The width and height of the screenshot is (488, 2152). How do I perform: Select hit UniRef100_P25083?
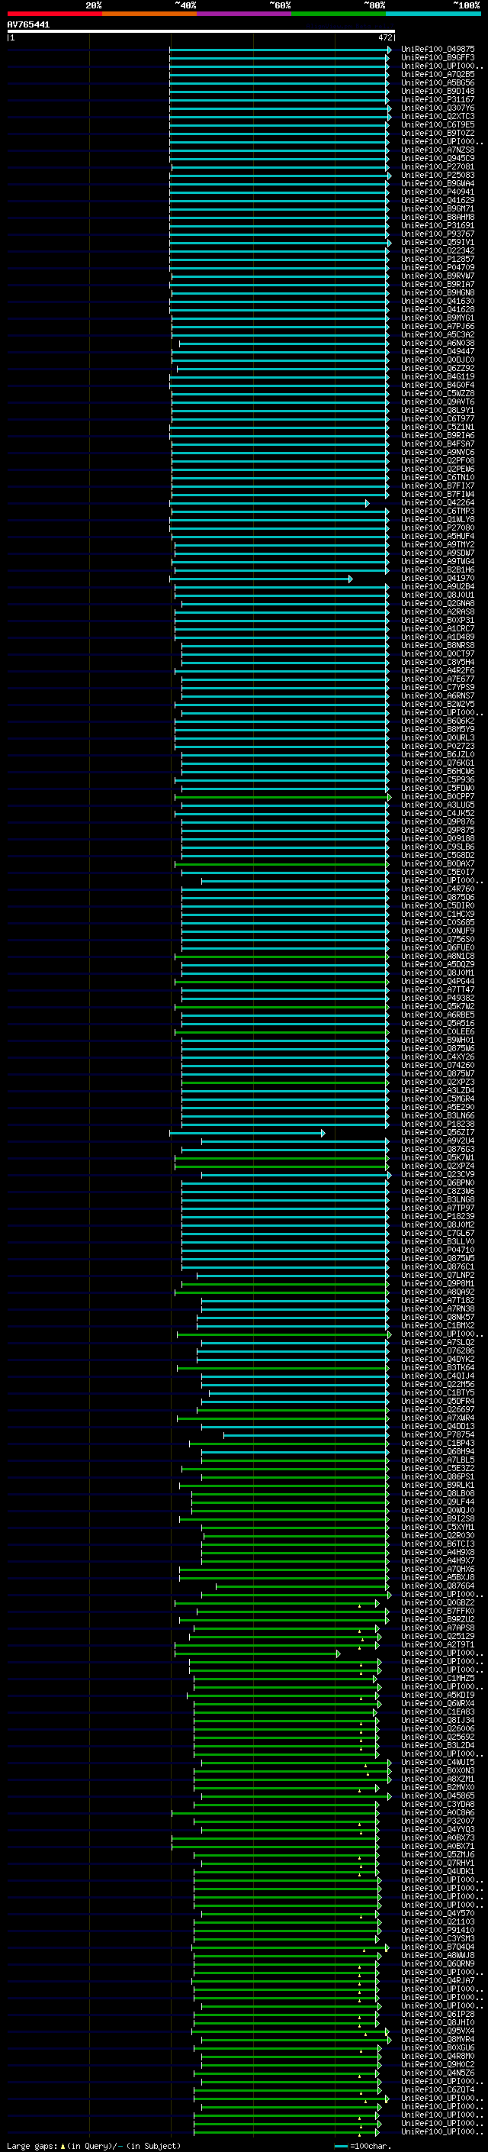tap(438, 176)
